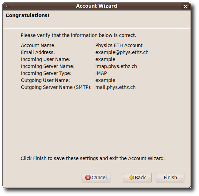Click the yellow back arrow icon
Screen dimensions: 199x196
131,178
